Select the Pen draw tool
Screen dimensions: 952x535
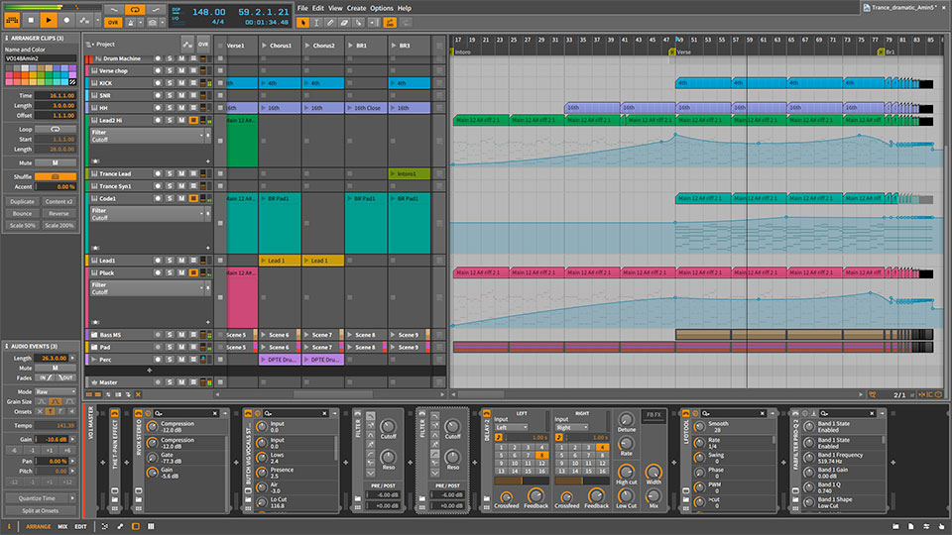[x=331, y=21]
